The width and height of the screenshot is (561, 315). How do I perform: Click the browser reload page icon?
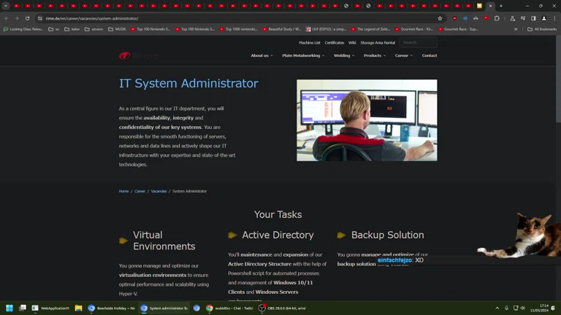pos(28,18)
